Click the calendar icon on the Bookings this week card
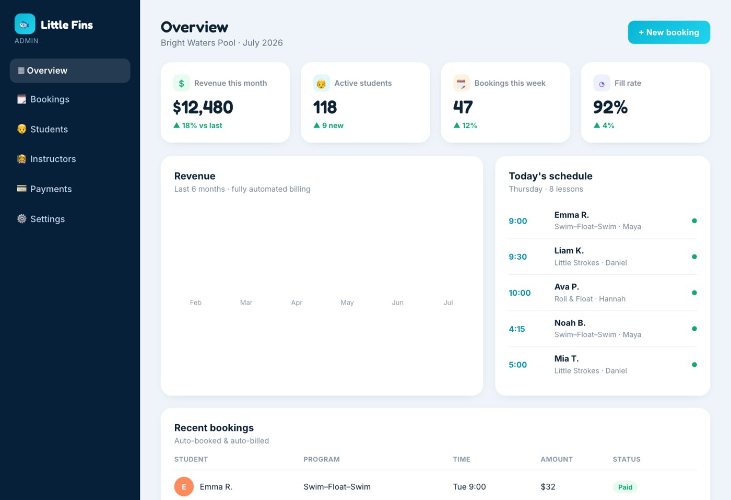731x500 pixels. [462, 83]
